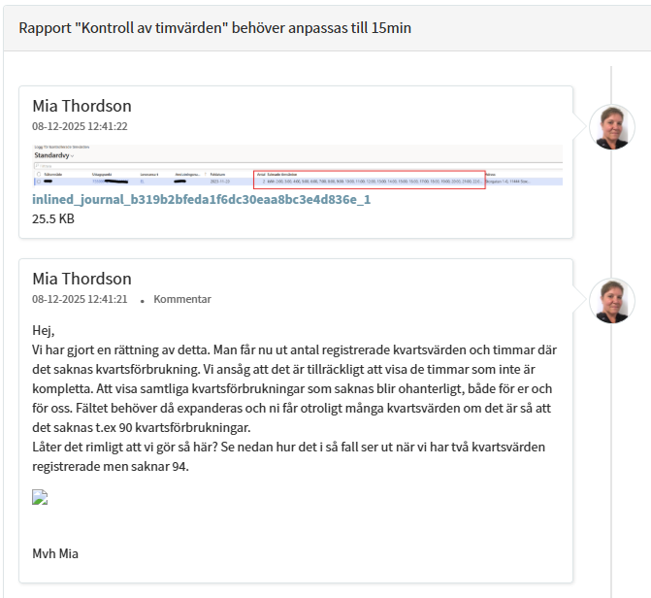Click the 'Hej,' greeting line
The width and height of the screenshot is (651, 598).
pos(44,330)
